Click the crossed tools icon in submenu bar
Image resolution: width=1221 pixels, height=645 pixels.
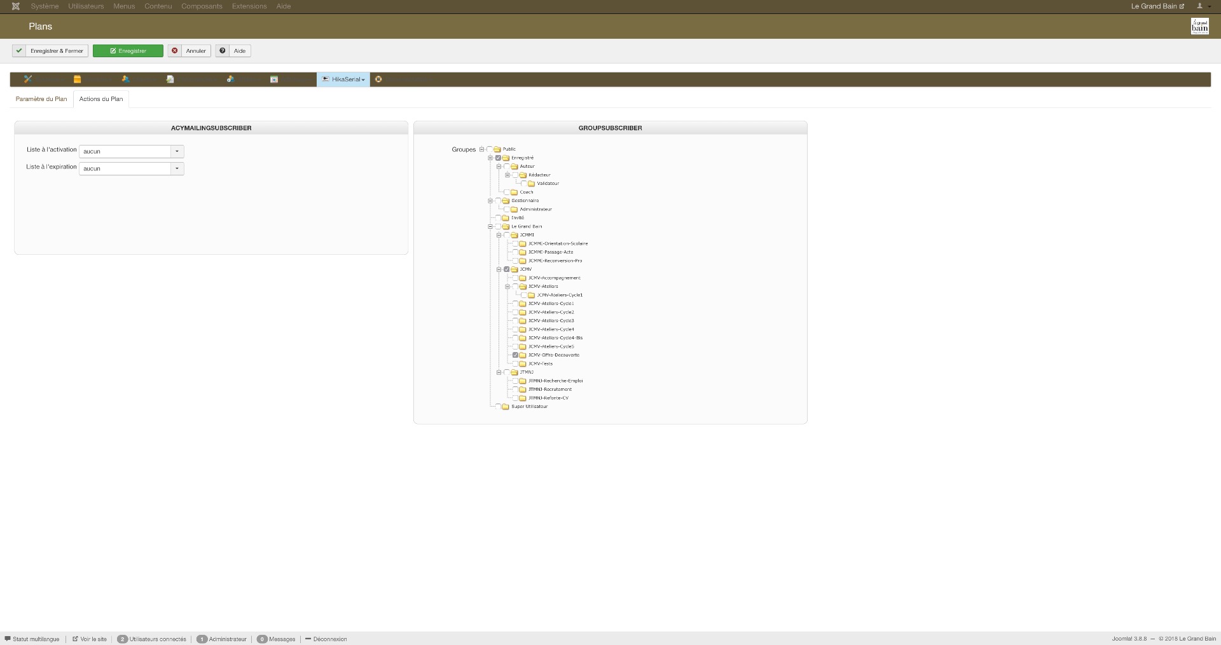click(x=28, y=79)
